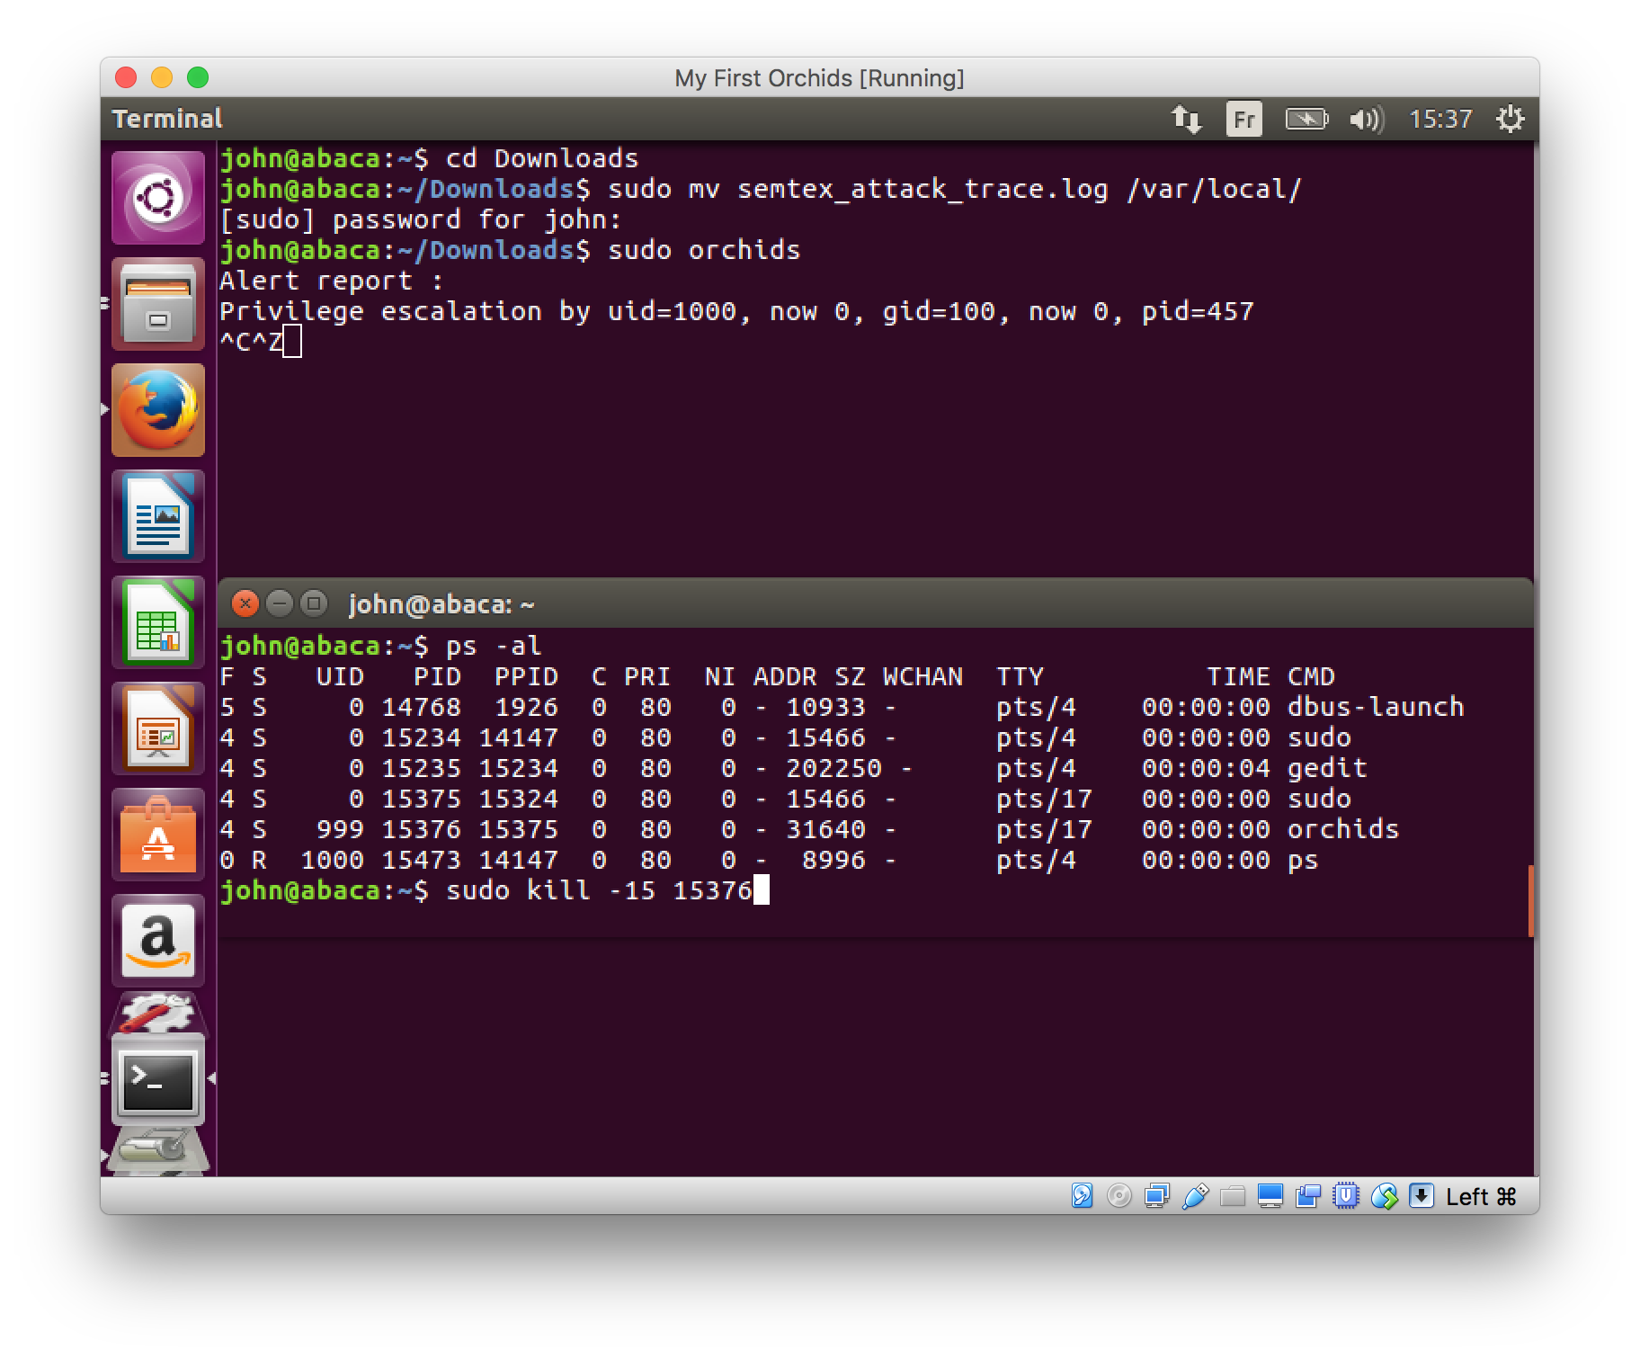Image resolution: width=1640 pixels, height=1358 pixels.
Task: Open LibreOffice Writer from launcher
Action: tap(158, 516)
